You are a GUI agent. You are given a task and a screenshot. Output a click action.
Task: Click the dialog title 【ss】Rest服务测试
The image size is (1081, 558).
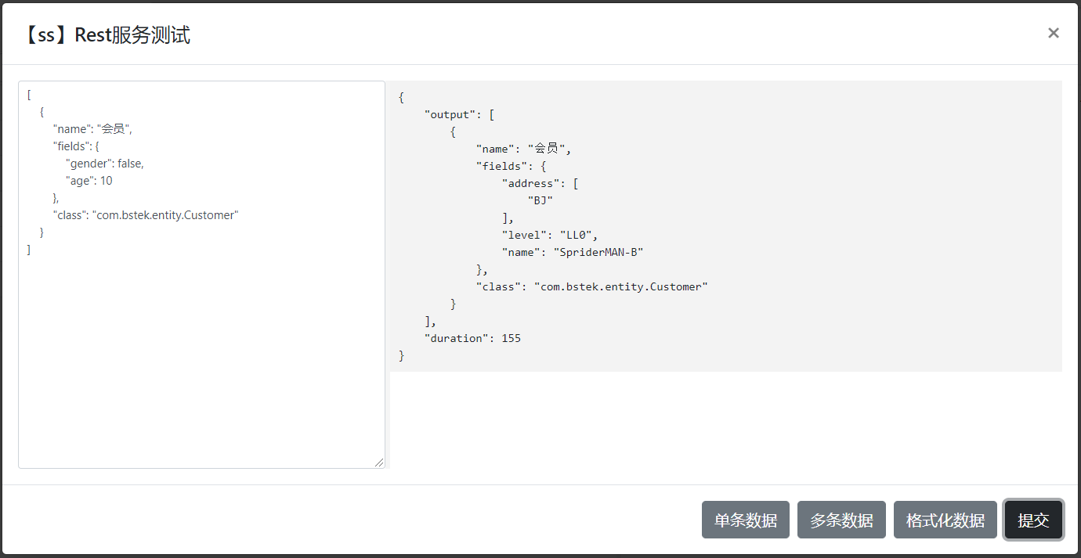pyautogui.click(x=105, y=35)
